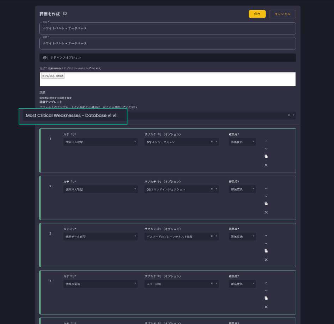Open the 情報の漏洩 category dropdown

[100, 284]
